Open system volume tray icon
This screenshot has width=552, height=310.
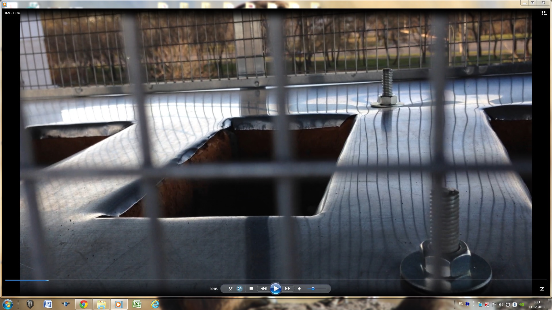click(501, 305)
